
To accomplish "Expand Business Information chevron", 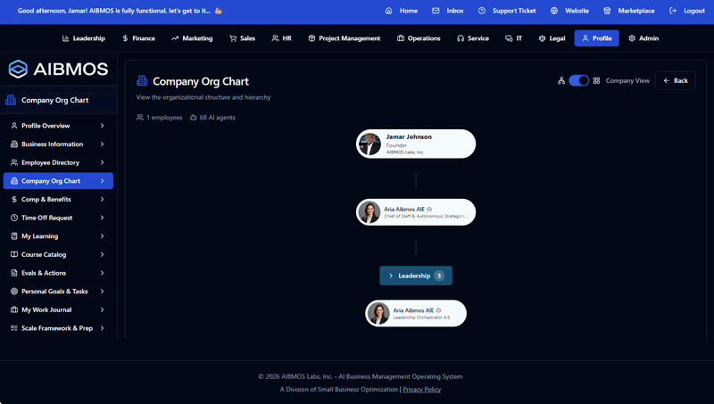I will click(102, 144).
